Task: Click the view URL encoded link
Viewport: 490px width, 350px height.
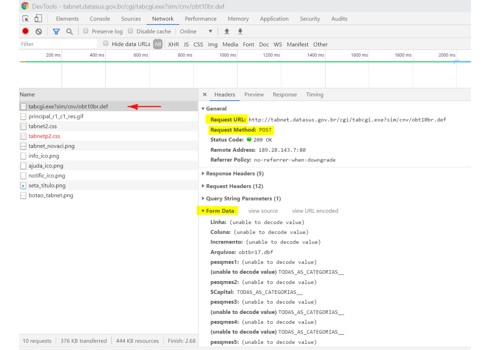Action: click(x=315, y=211)
